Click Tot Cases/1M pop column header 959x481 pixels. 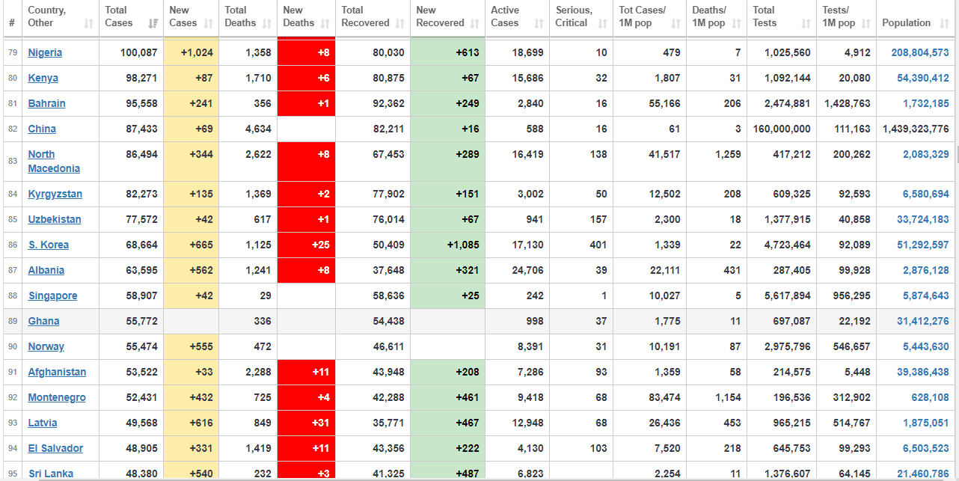tap(642, 16)
